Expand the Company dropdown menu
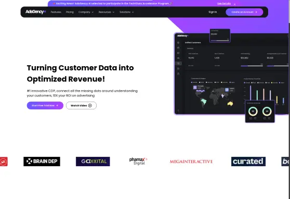Screen dimensions: 290x199 click(x=86, y=12)
